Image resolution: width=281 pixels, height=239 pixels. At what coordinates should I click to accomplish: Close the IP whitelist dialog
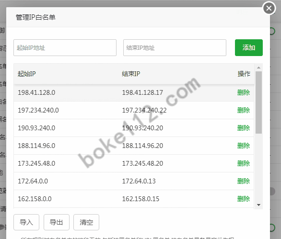269,8
